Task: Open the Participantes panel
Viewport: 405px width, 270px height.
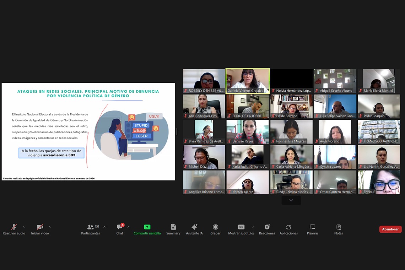Action: (91, 228)
